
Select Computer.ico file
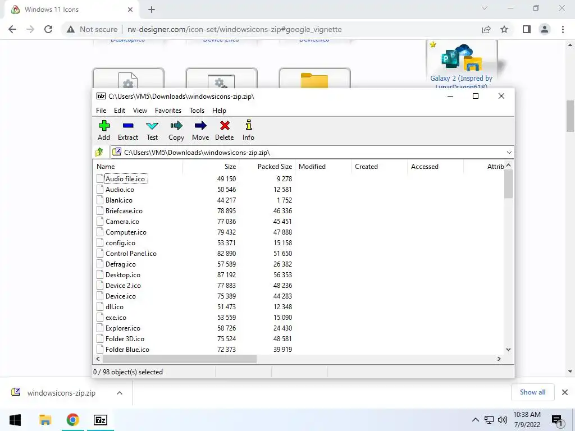[126, 232]
